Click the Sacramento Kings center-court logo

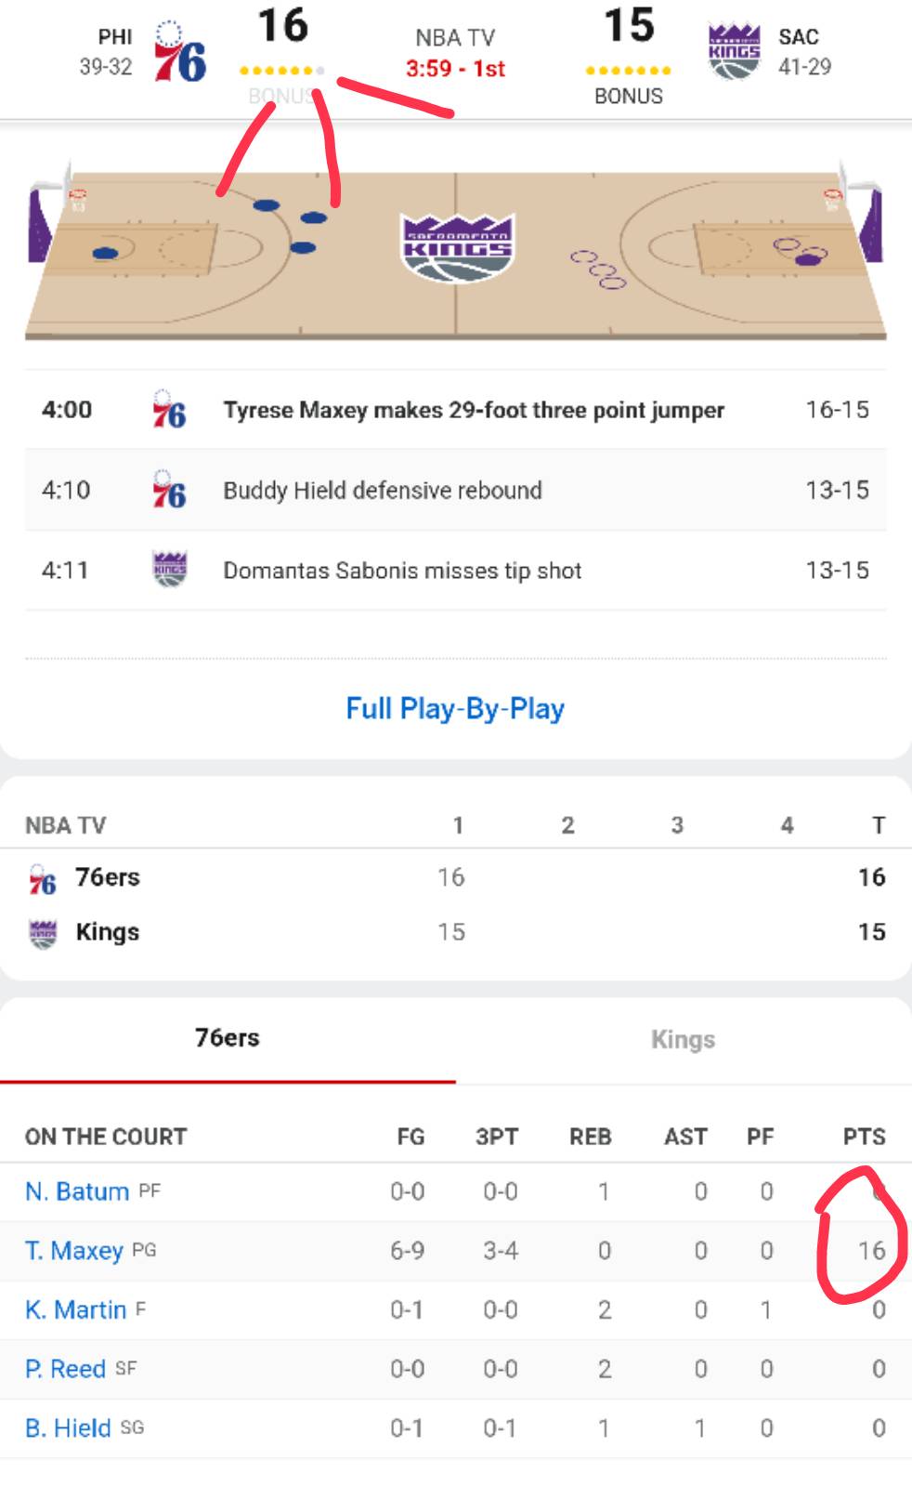[456, 248]
